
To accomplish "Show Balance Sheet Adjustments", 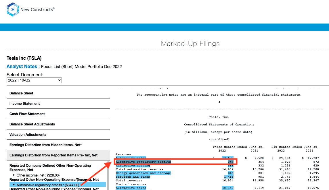I will click(58, 124).
